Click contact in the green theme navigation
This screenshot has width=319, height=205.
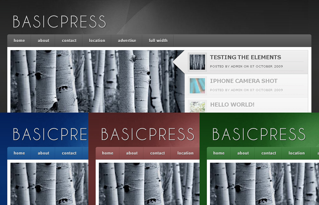click(x=268, y=153)
